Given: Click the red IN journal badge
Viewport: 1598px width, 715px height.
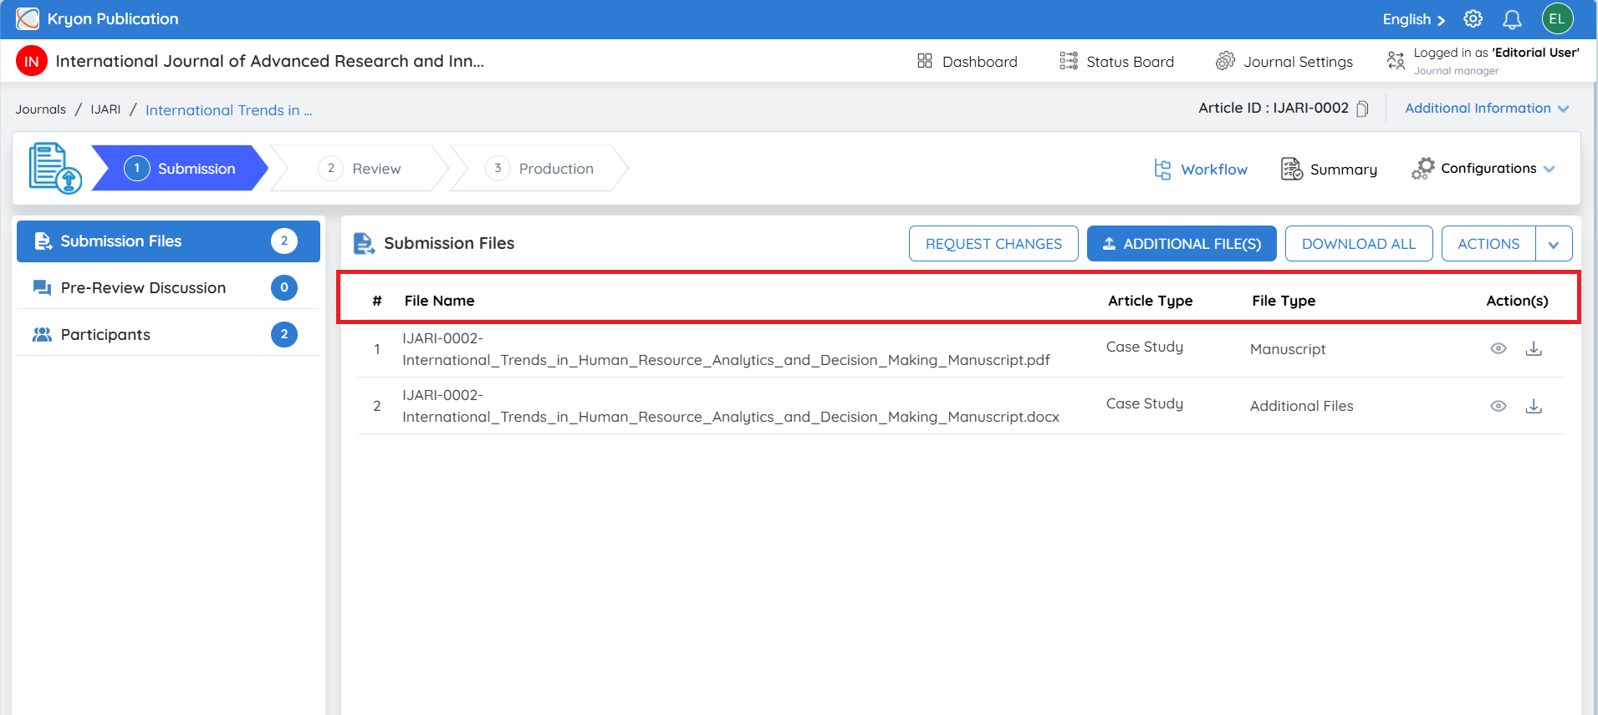Looking at the screenshot, I should tap(32, 61).
